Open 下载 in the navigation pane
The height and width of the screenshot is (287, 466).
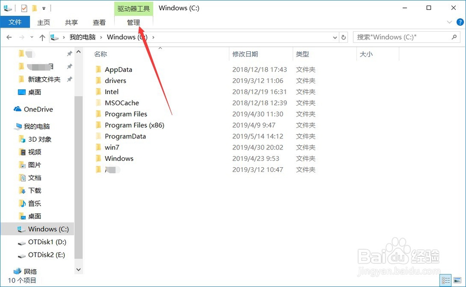point(34,191)
